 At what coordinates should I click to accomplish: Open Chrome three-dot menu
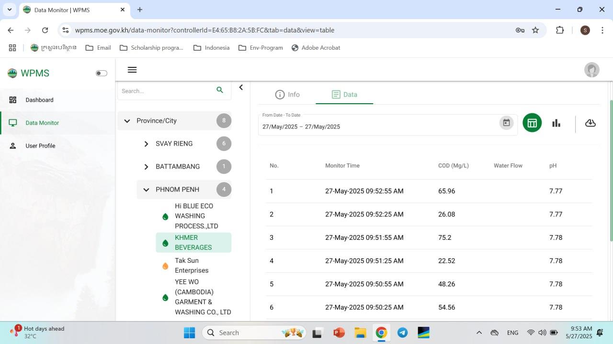tap(602, 30)
